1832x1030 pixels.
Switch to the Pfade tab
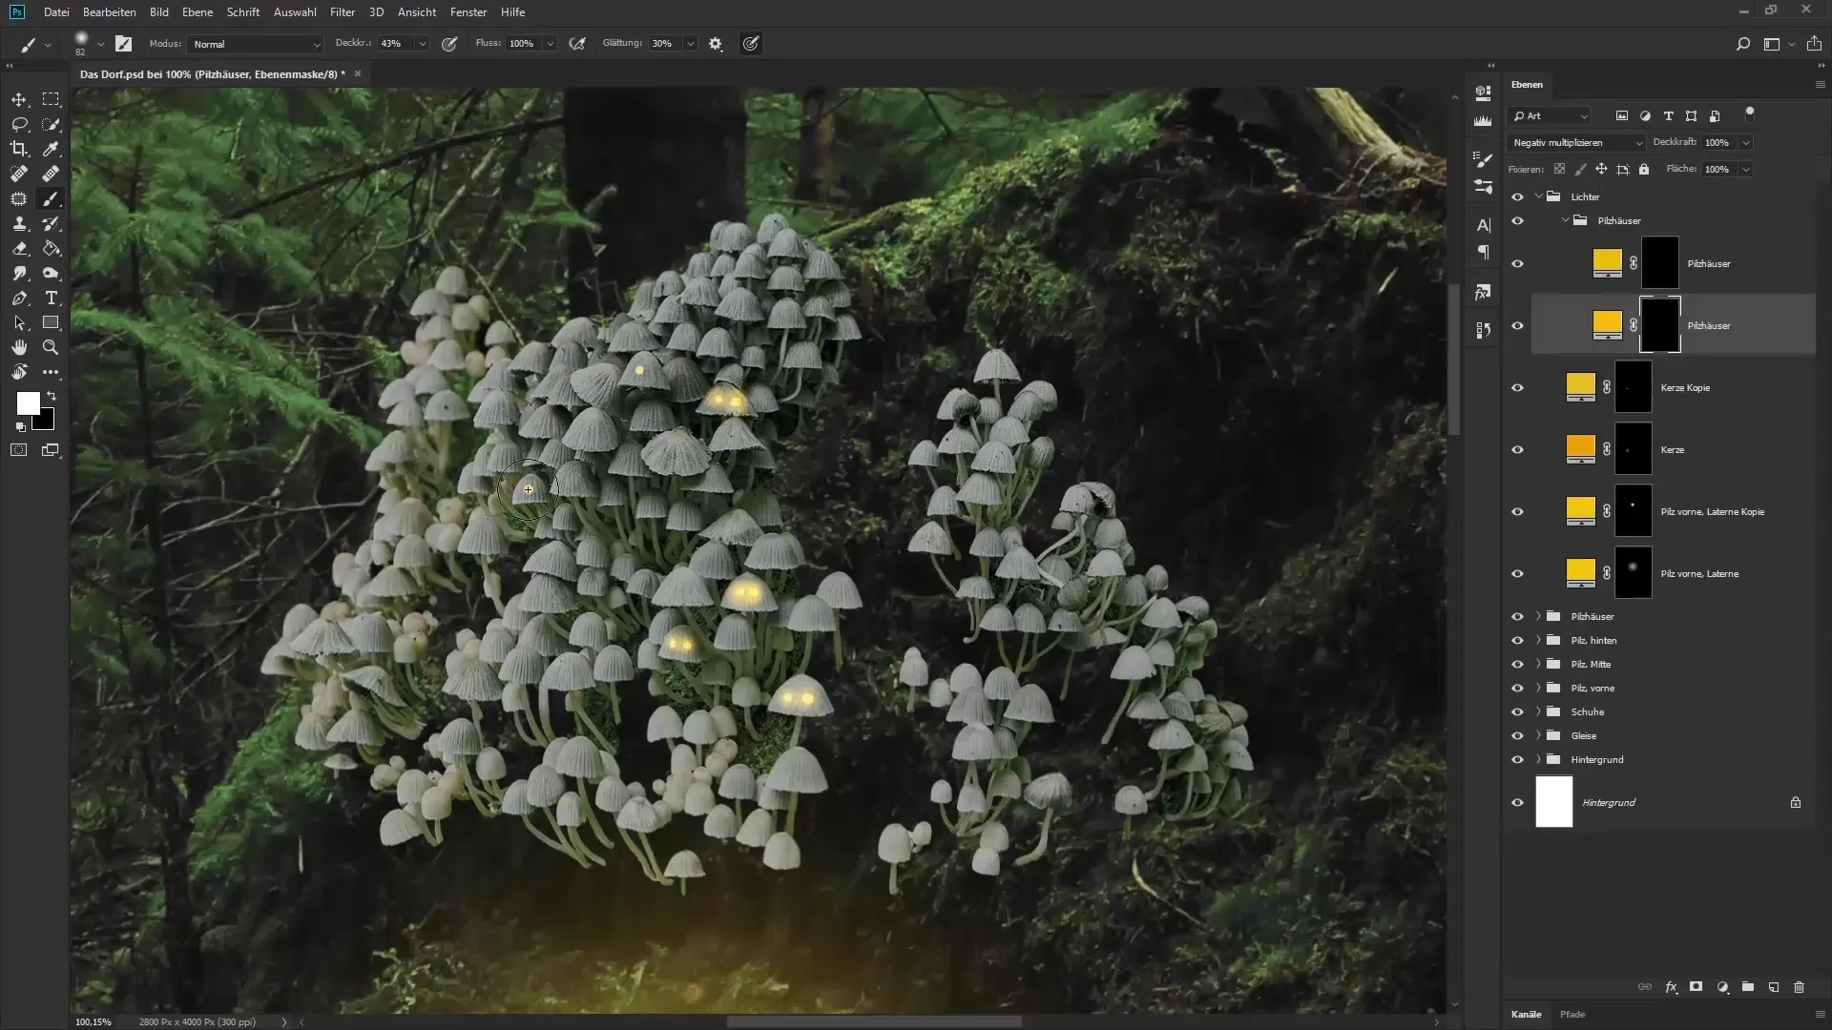point(1572,1014)
